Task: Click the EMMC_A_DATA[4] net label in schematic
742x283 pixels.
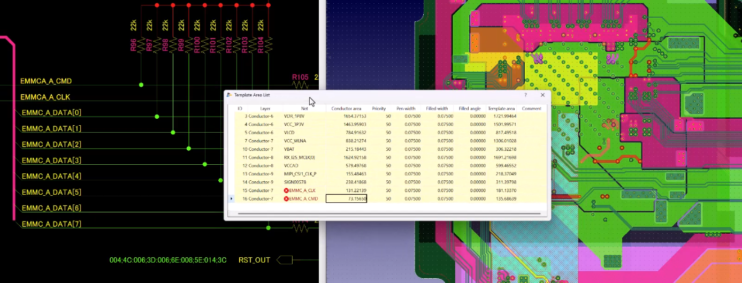Action: (51, 177)
